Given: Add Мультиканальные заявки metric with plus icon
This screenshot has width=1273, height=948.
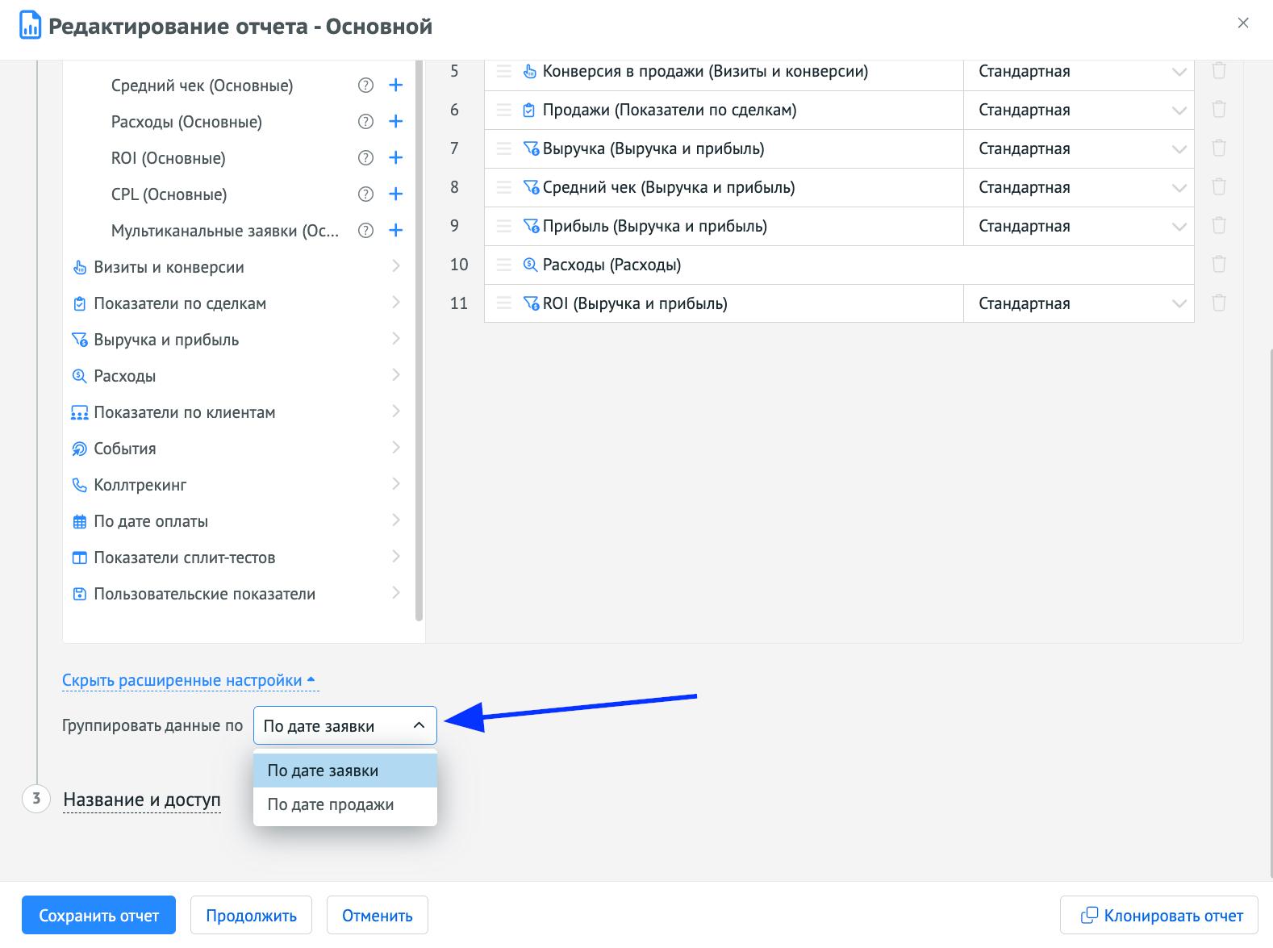Looking at the screenshot, I should (395, 231).
